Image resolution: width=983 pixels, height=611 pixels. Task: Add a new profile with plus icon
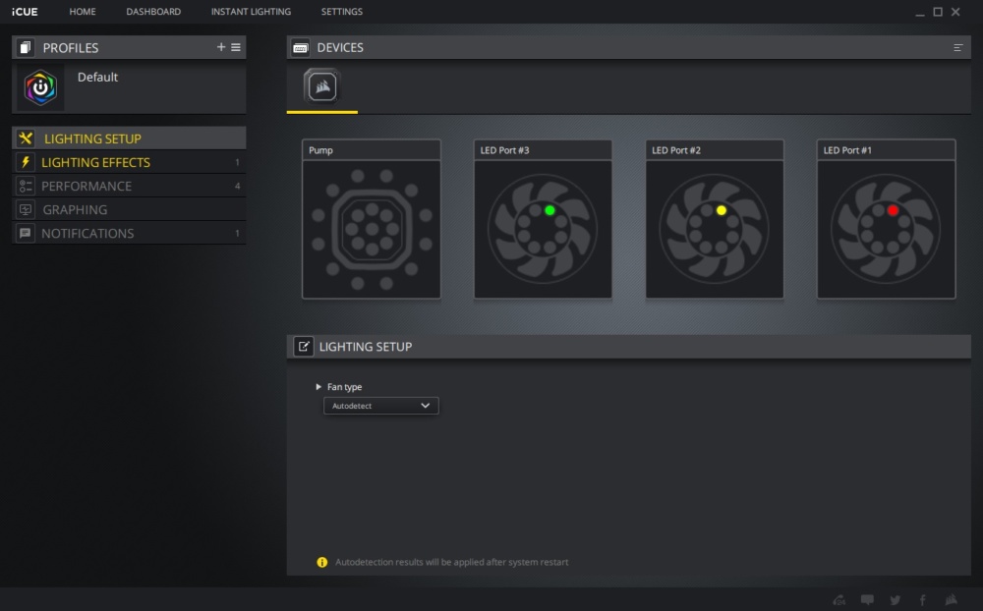[x=220, y=47]
